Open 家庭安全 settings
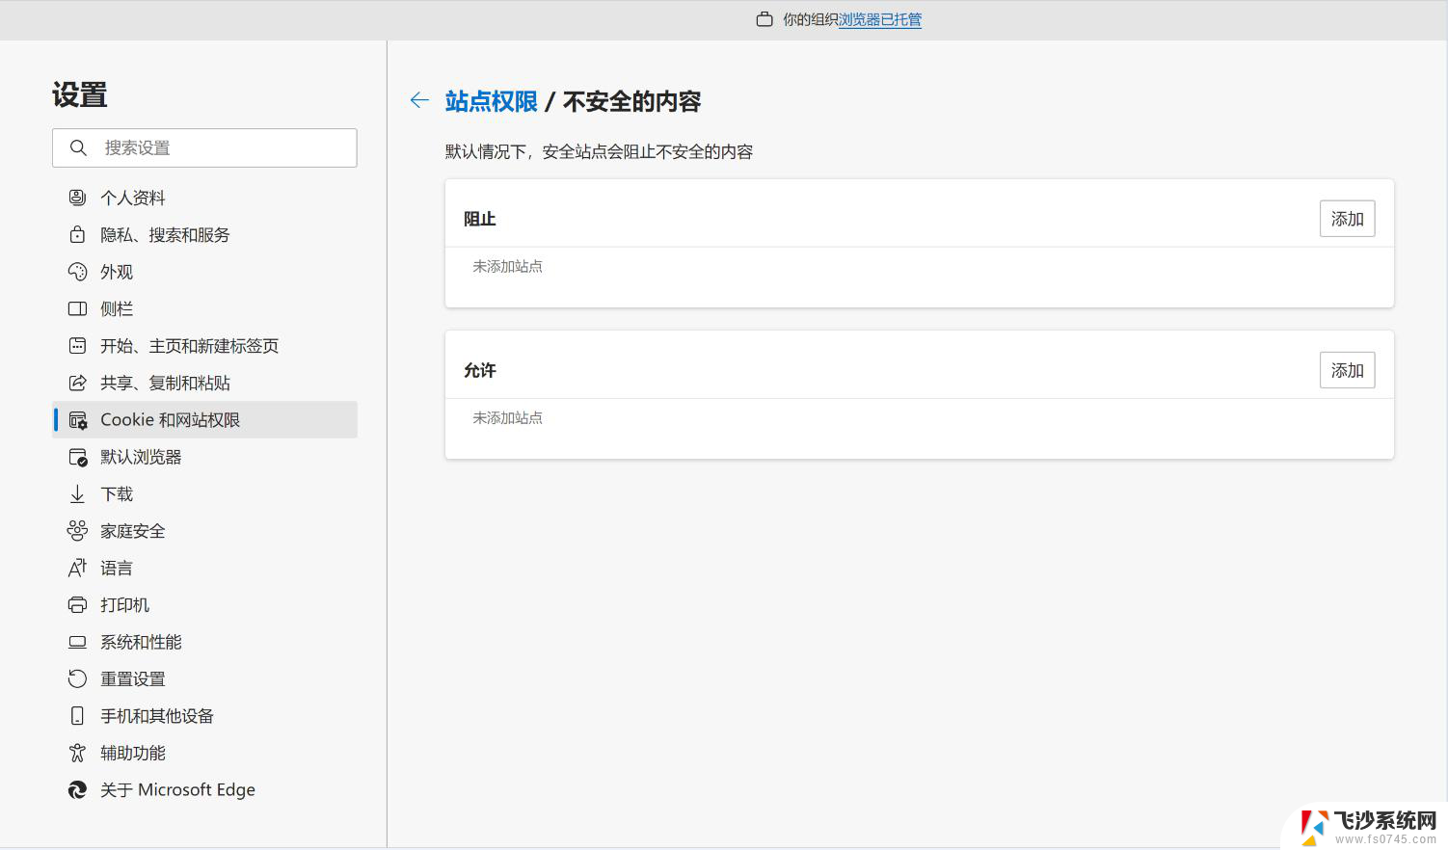This screenshot has width=1448, height=850. [x=204, y=531]
